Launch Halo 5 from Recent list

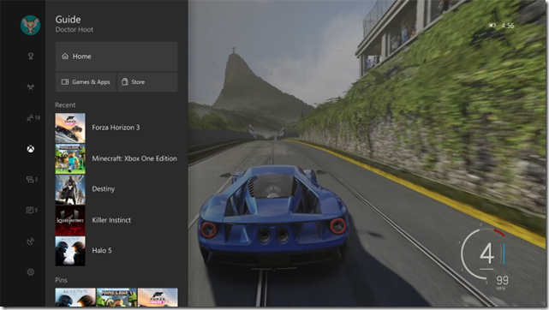(x=116, y=251)
